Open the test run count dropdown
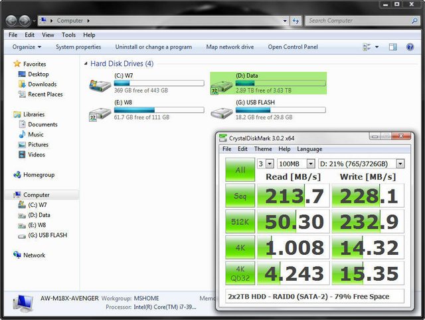Image resolution: width=425 pixels, height=320 pixels. pos(270,164)
